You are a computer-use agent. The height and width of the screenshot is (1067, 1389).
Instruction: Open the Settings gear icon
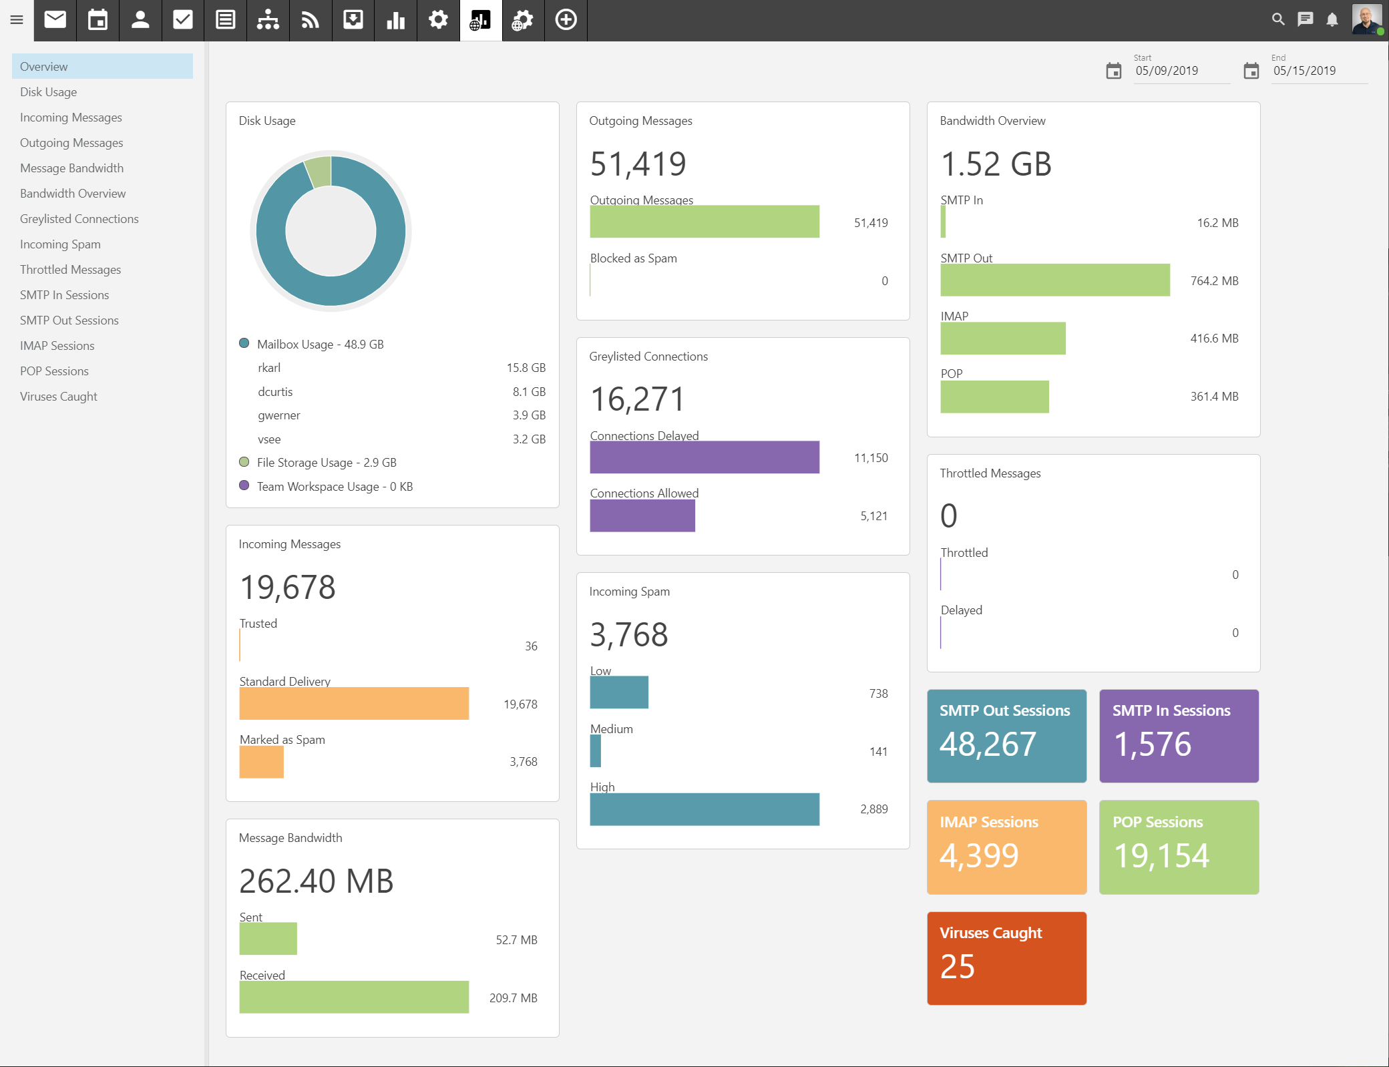click(438, 20)
